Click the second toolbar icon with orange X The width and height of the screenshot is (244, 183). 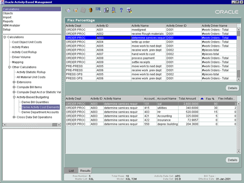click(75, 10)
